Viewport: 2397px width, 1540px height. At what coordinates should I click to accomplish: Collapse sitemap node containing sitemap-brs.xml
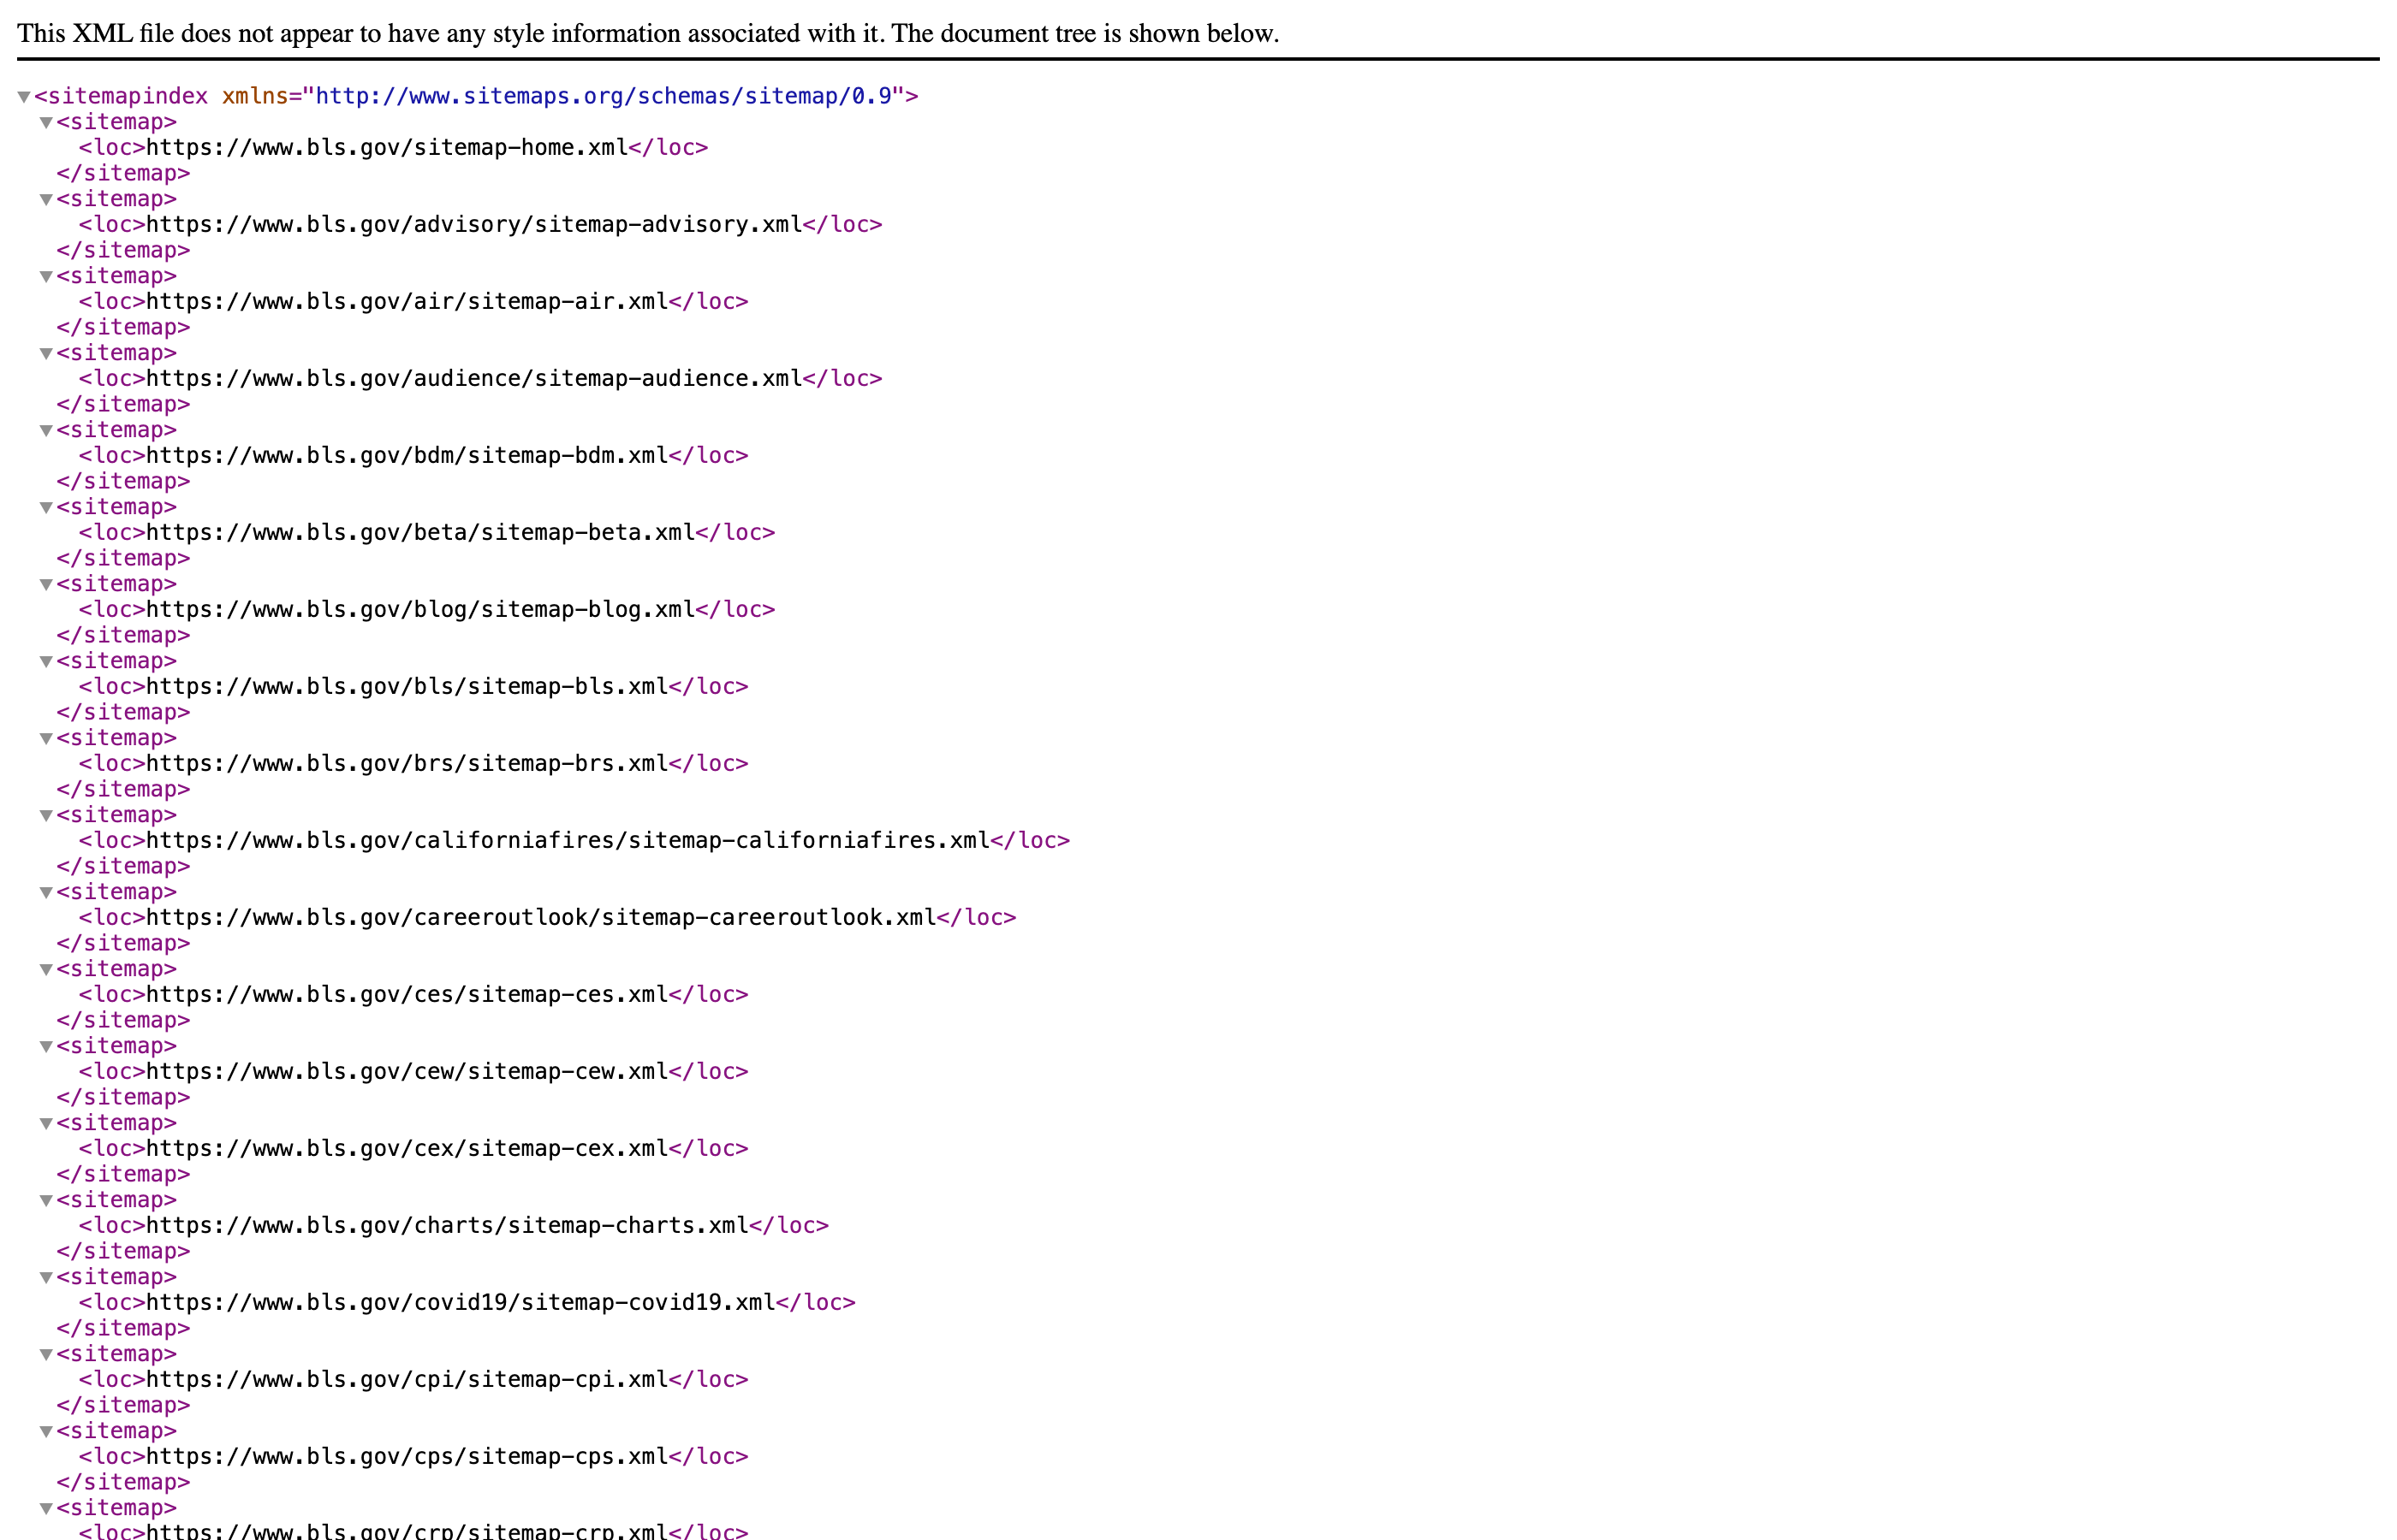[46, 739]
